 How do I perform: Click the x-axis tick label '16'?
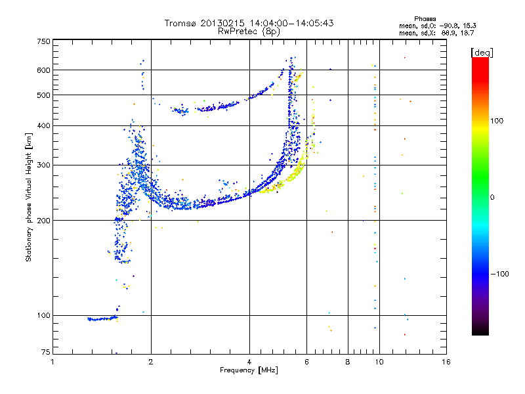pyautogui.click(x=446, y=362)
